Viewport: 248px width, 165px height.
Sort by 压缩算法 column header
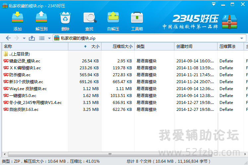coord(230,46)
